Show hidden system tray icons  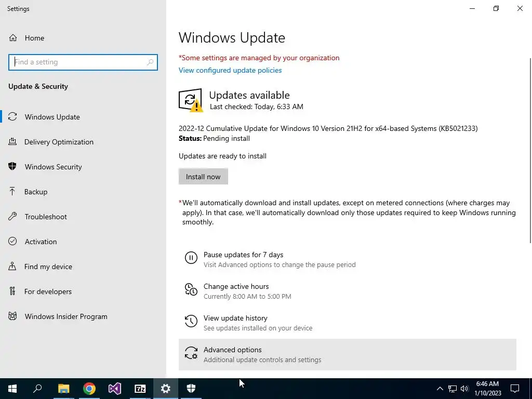click(x=440, y=389)
